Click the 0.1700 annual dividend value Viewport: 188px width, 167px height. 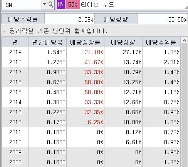56,122
